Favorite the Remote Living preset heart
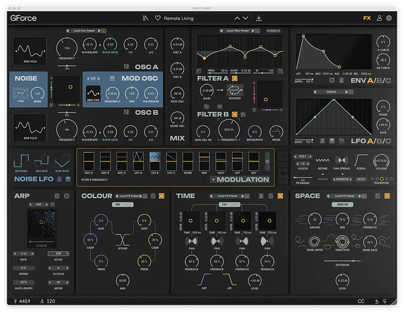The width and height of the screenshot is (404, 313). [x=158, y=18]
